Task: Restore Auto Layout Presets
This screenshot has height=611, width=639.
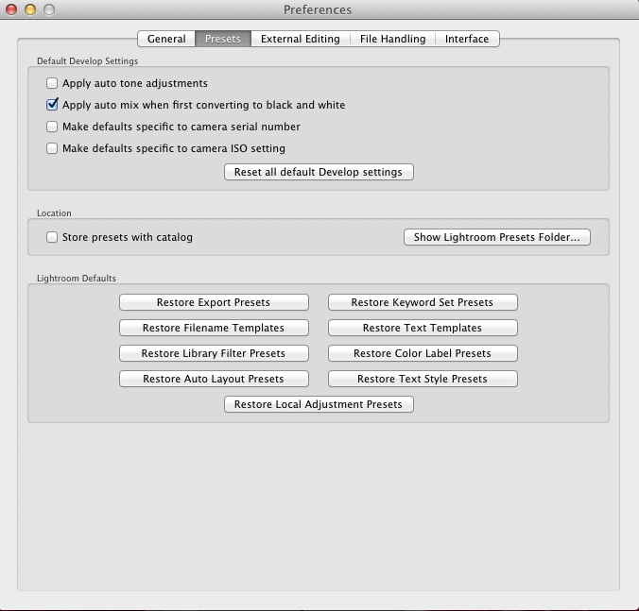Action: coord(214,379)
